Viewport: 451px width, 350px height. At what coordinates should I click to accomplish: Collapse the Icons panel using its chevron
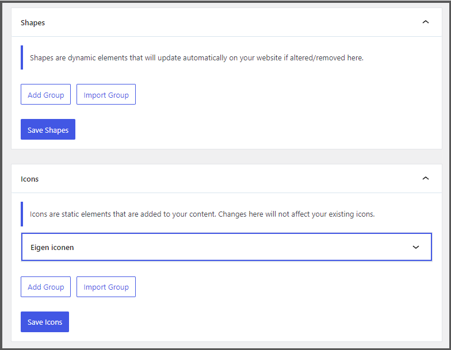[x=426, y=179]
